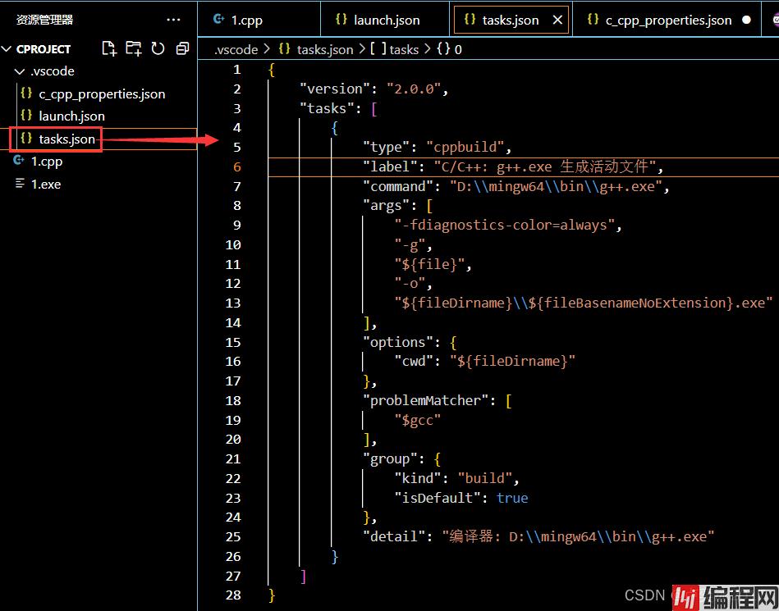Click unsaved dot on c_cpp_properties.json tab
The width and height of the screenshot is (779, 611).
tap(746, 20)
